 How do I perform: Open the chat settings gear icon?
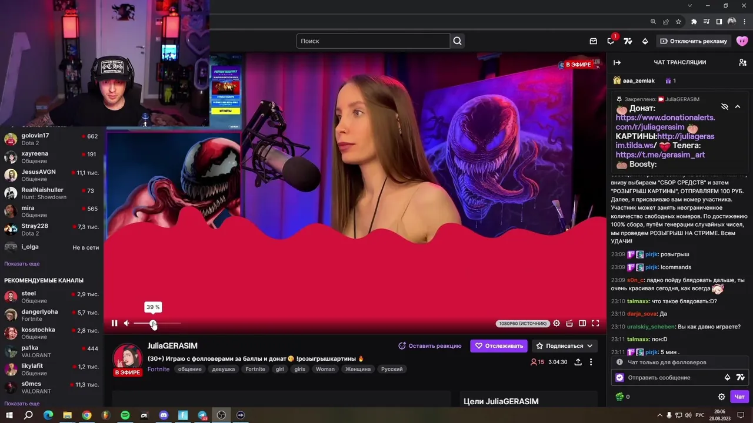722,397
